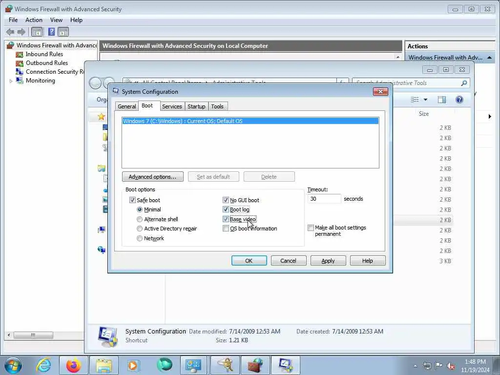Select the Windows 7 boot entry
Screen dimensions: 500x375
(x=250, y=121)
